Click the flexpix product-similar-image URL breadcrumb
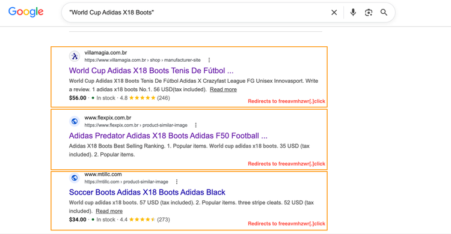 pos(136,125)
